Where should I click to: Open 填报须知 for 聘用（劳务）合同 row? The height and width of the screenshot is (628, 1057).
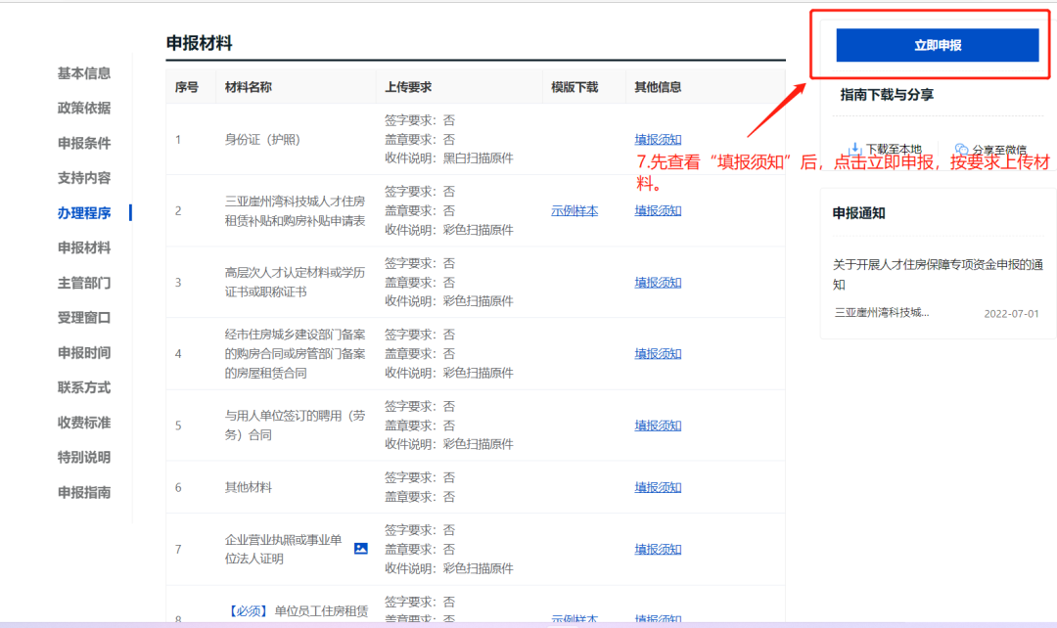coord(658,426)
